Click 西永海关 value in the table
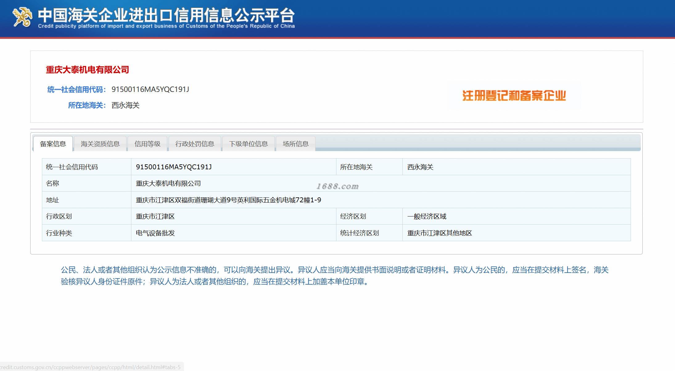This screenshot has width=675, height=371. click(420, 167)
